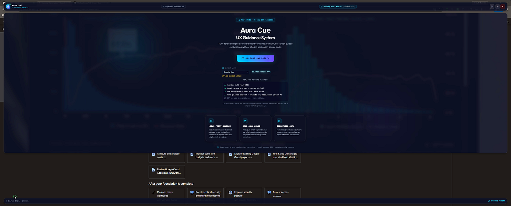This screenshot has height=206, width=511.
Task: Click Real Mode Local OCR Enabled badge
Action: point(255,20)
